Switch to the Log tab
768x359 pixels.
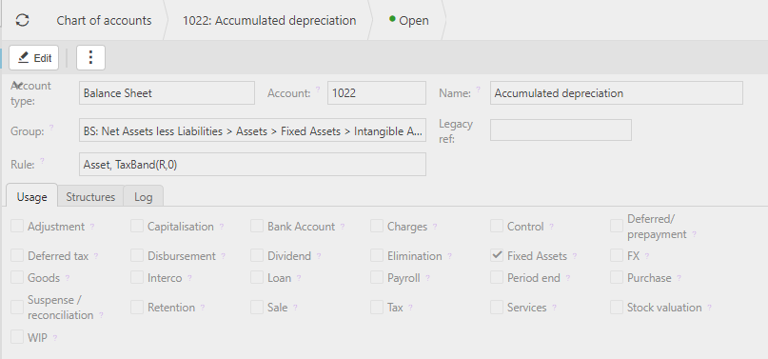click(x=143, y=197)
